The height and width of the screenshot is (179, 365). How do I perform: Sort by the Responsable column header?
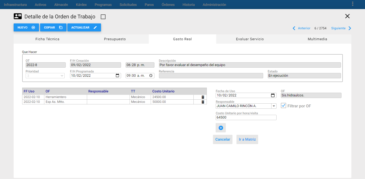tap(98, 91)
